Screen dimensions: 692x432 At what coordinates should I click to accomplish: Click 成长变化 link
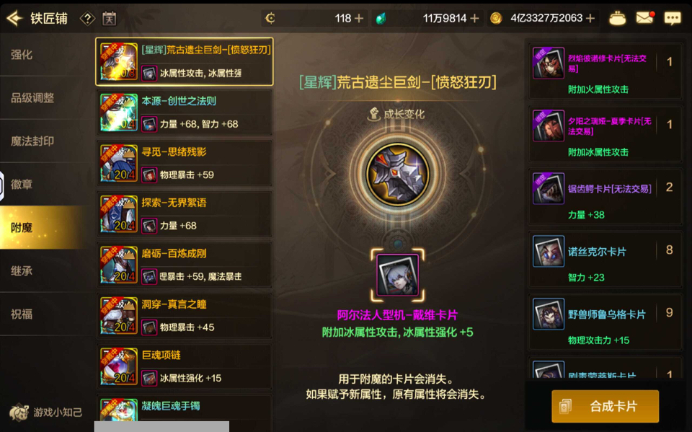pyautogui.click(x=396, y=114)
